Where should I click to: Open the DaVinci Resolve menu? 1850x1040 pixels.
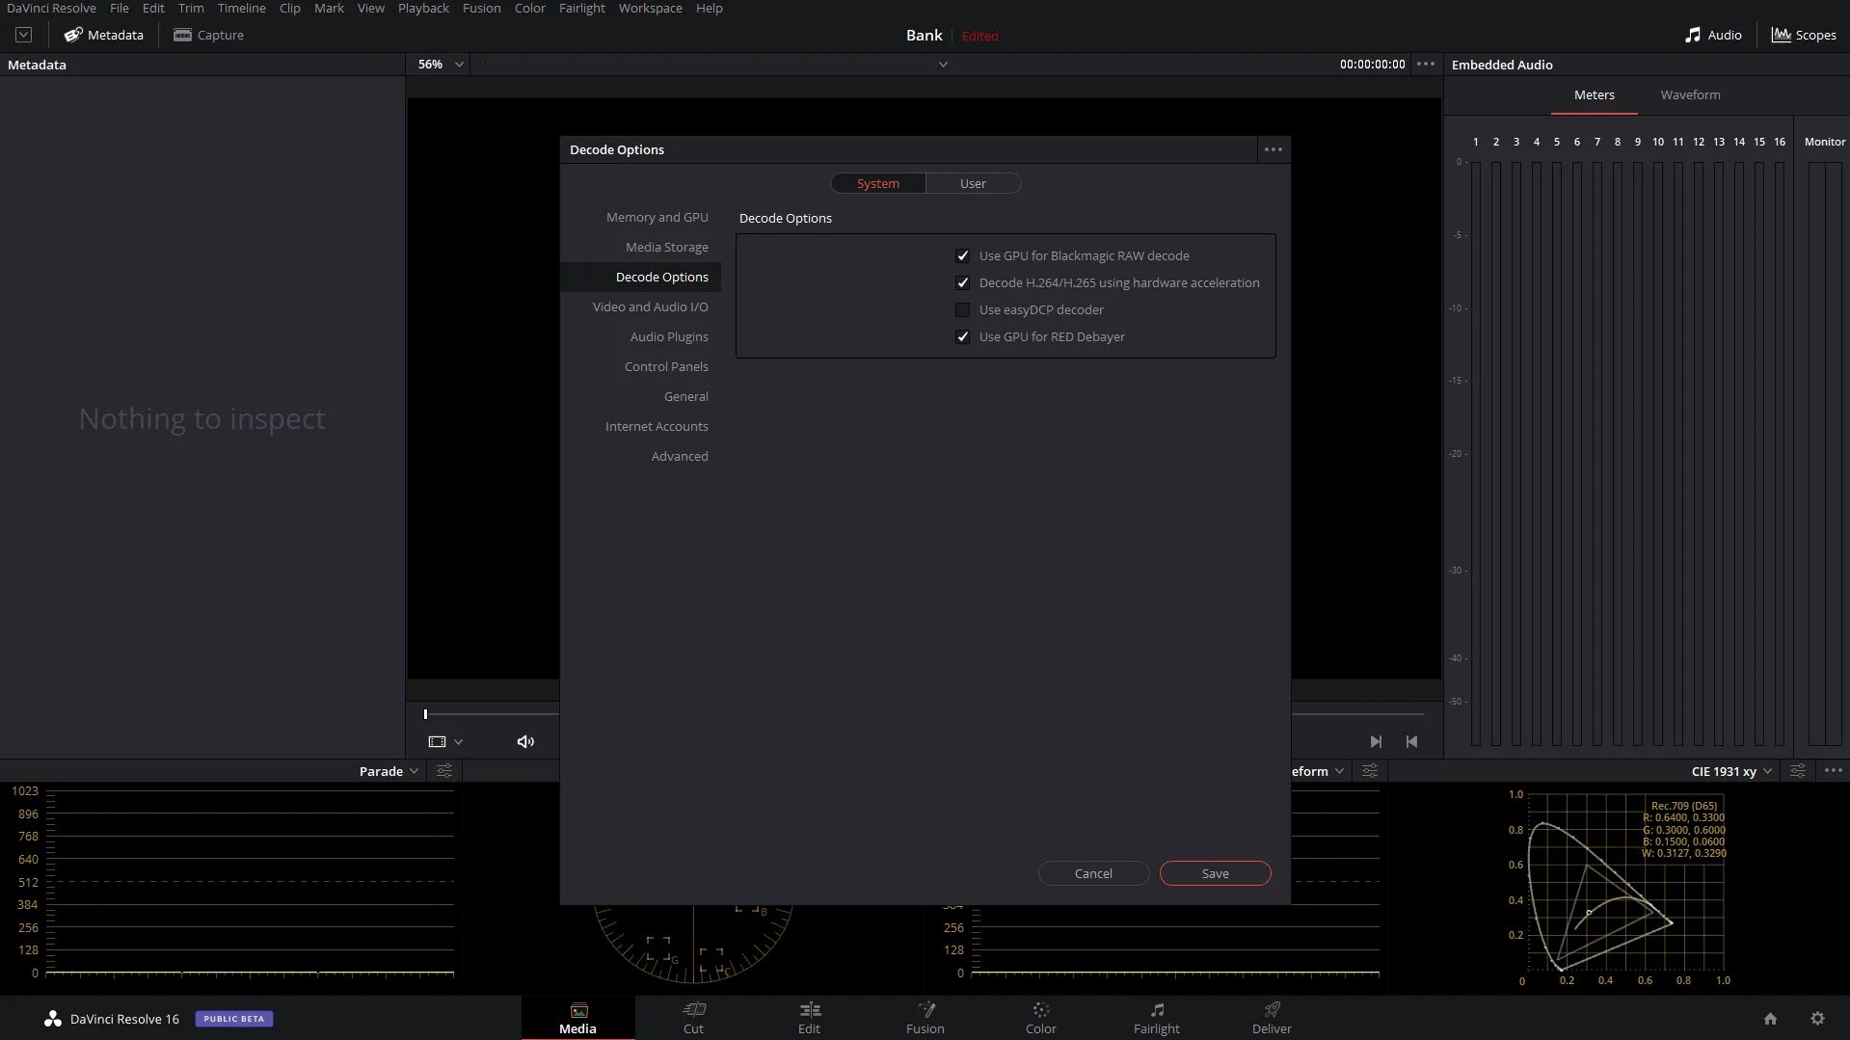click(51, 8)
